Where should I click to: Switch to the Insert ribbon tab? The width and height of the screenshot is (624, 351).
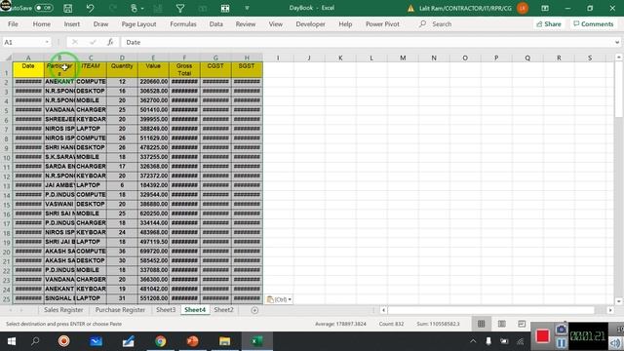pos(71,23)
